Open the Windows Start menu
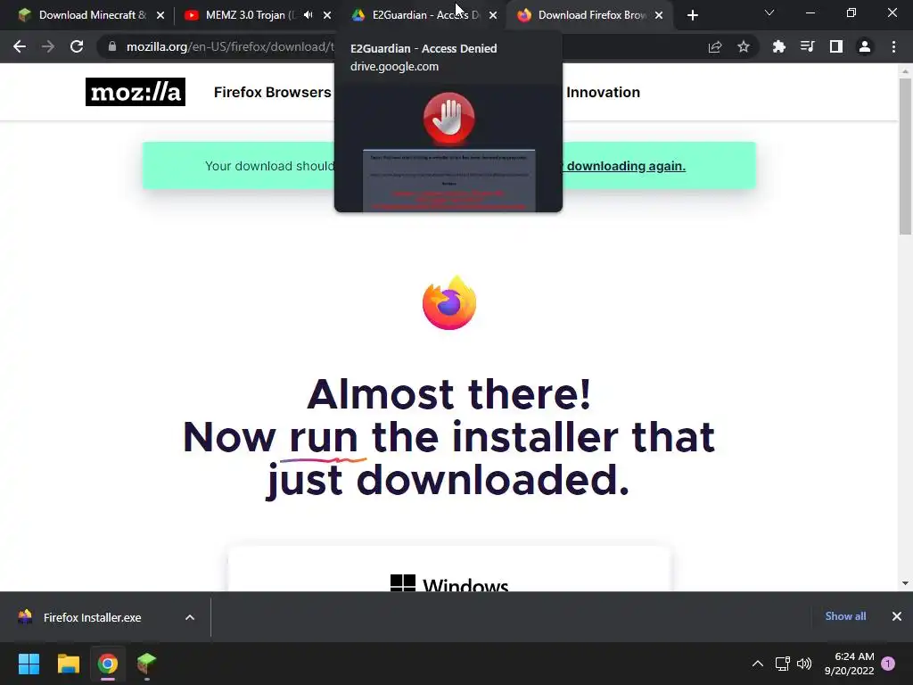This screenshot has width=913, height=685. point(29,664)
